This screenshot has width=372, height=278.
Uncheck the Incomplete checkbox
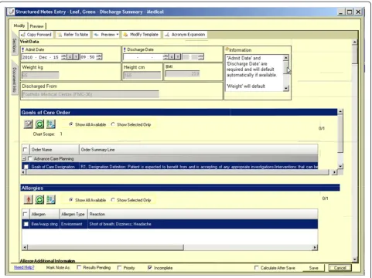(150, 268)
